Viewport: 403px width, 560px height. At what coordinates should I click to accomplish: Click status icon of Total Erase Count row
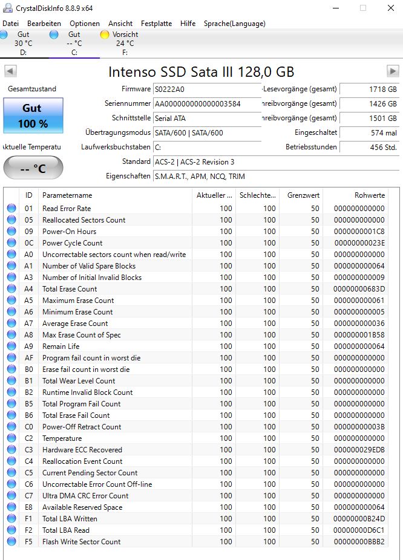pos(11,288)
